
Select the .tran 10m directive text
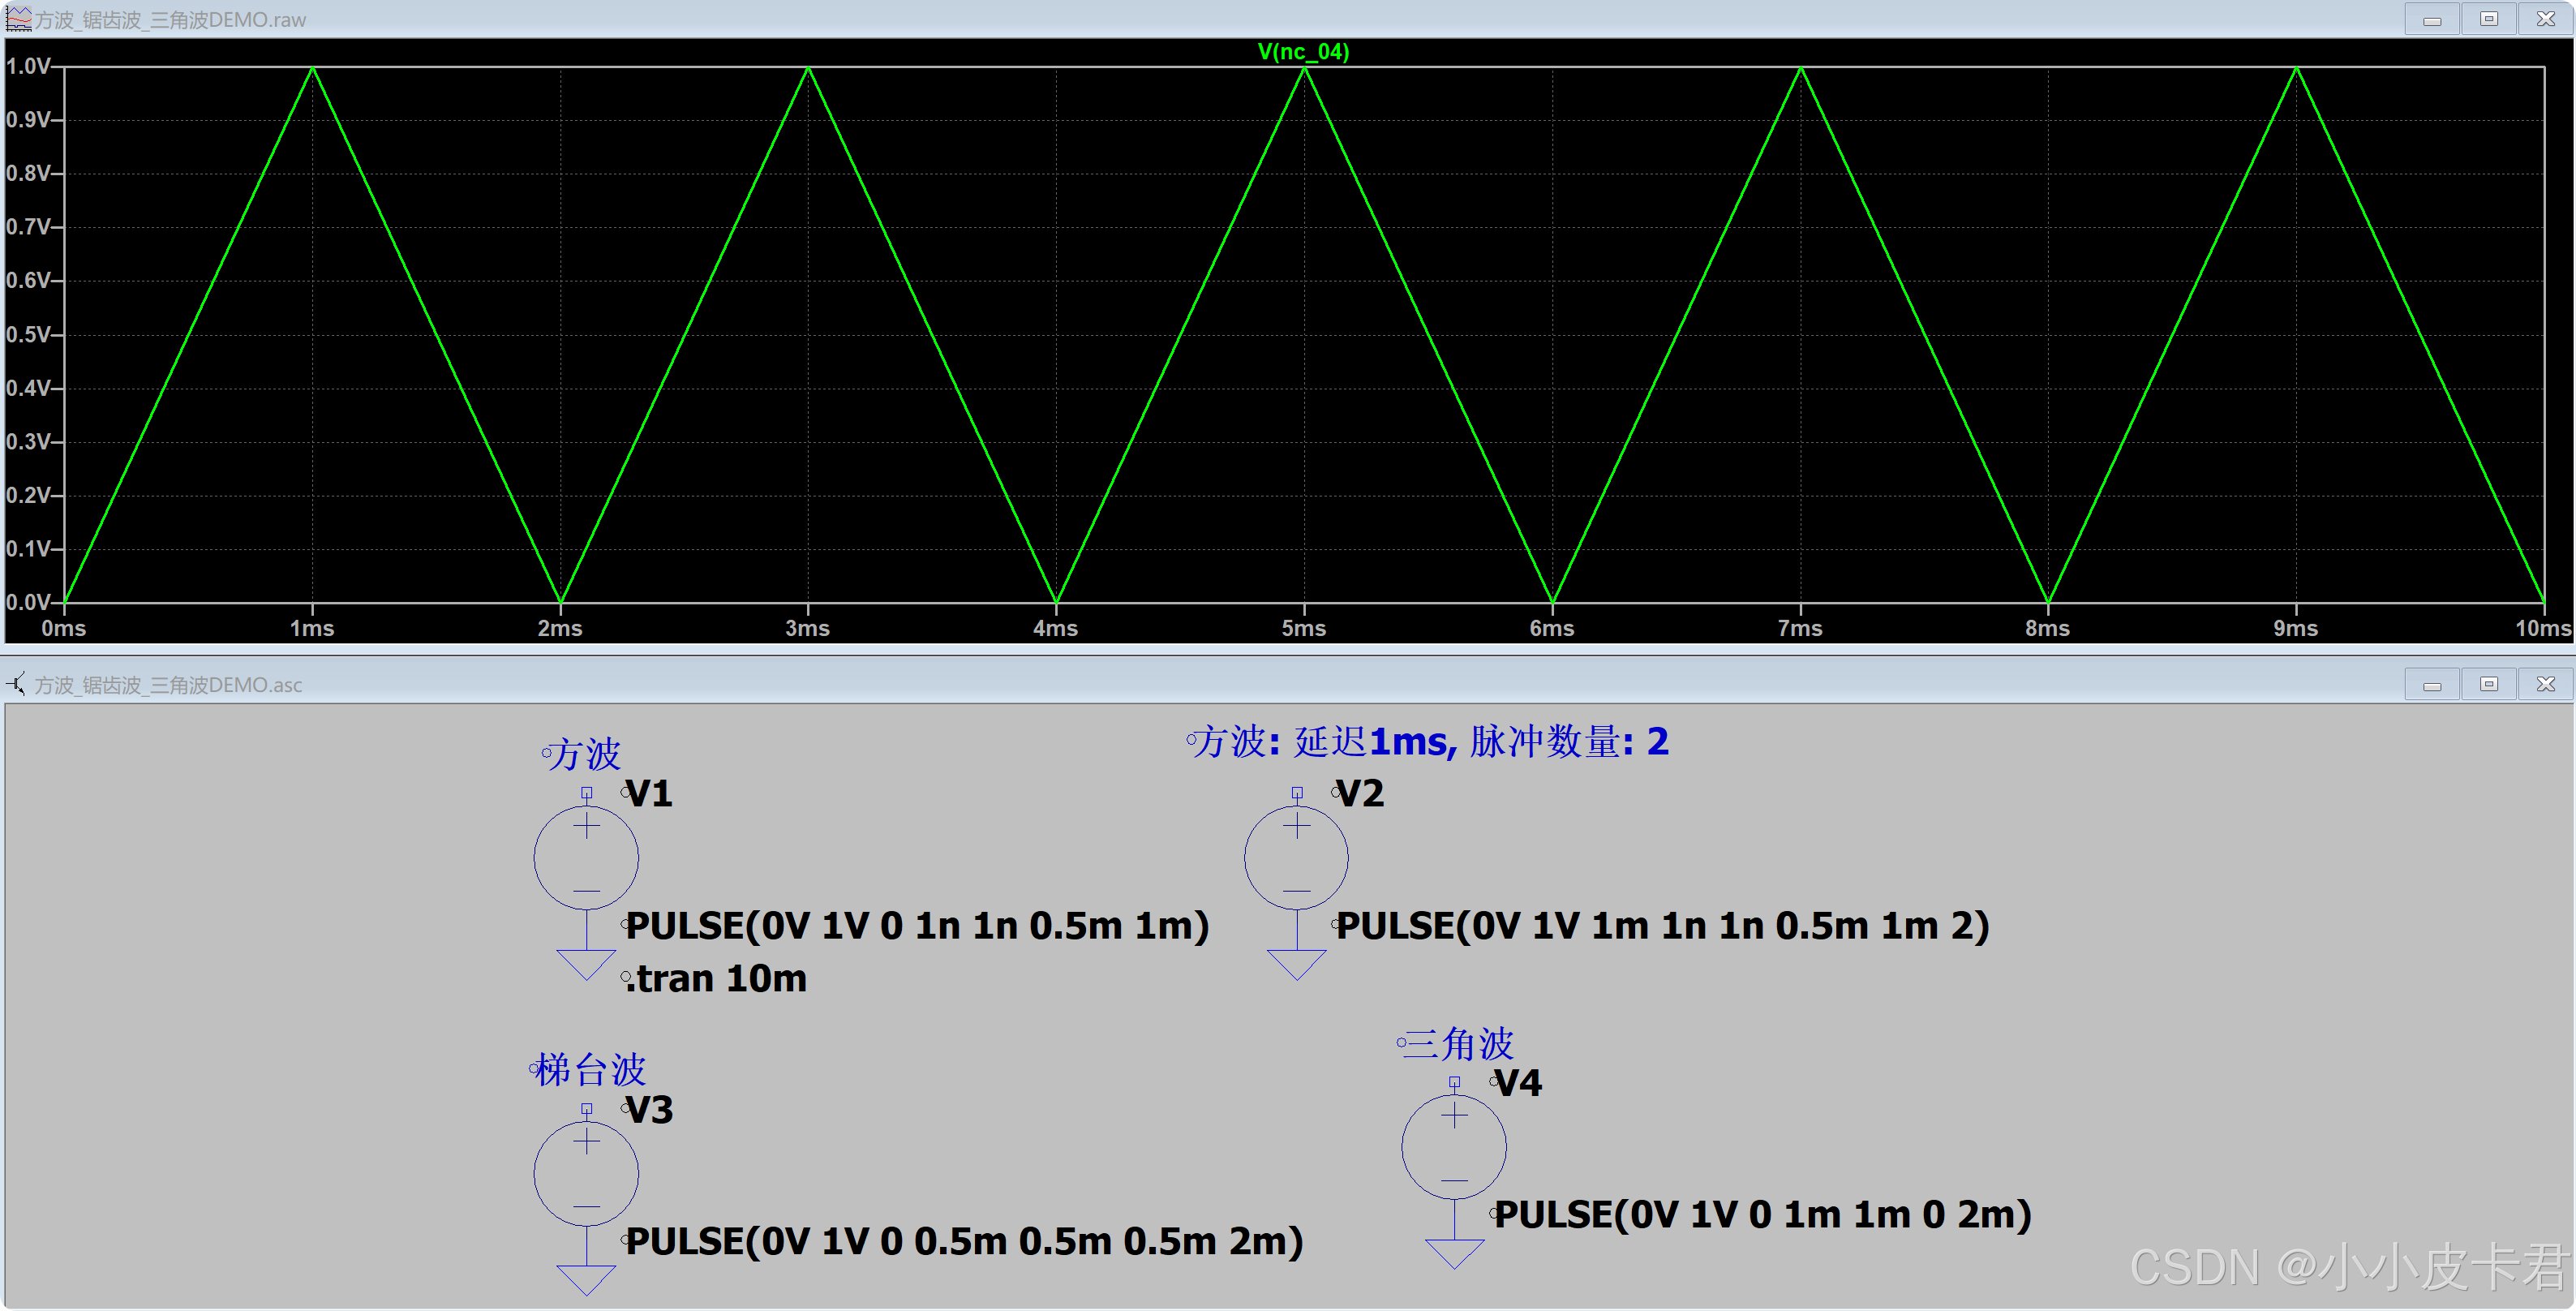[x=716, y=979]
